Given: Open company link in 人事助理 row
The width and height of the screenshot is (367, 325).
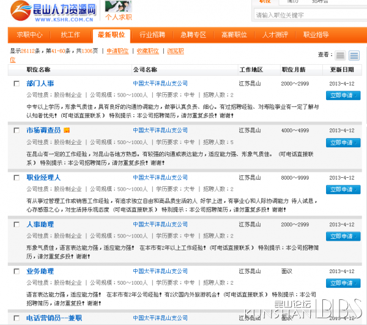Looking at the screenshot, I should tap(160, 224).
